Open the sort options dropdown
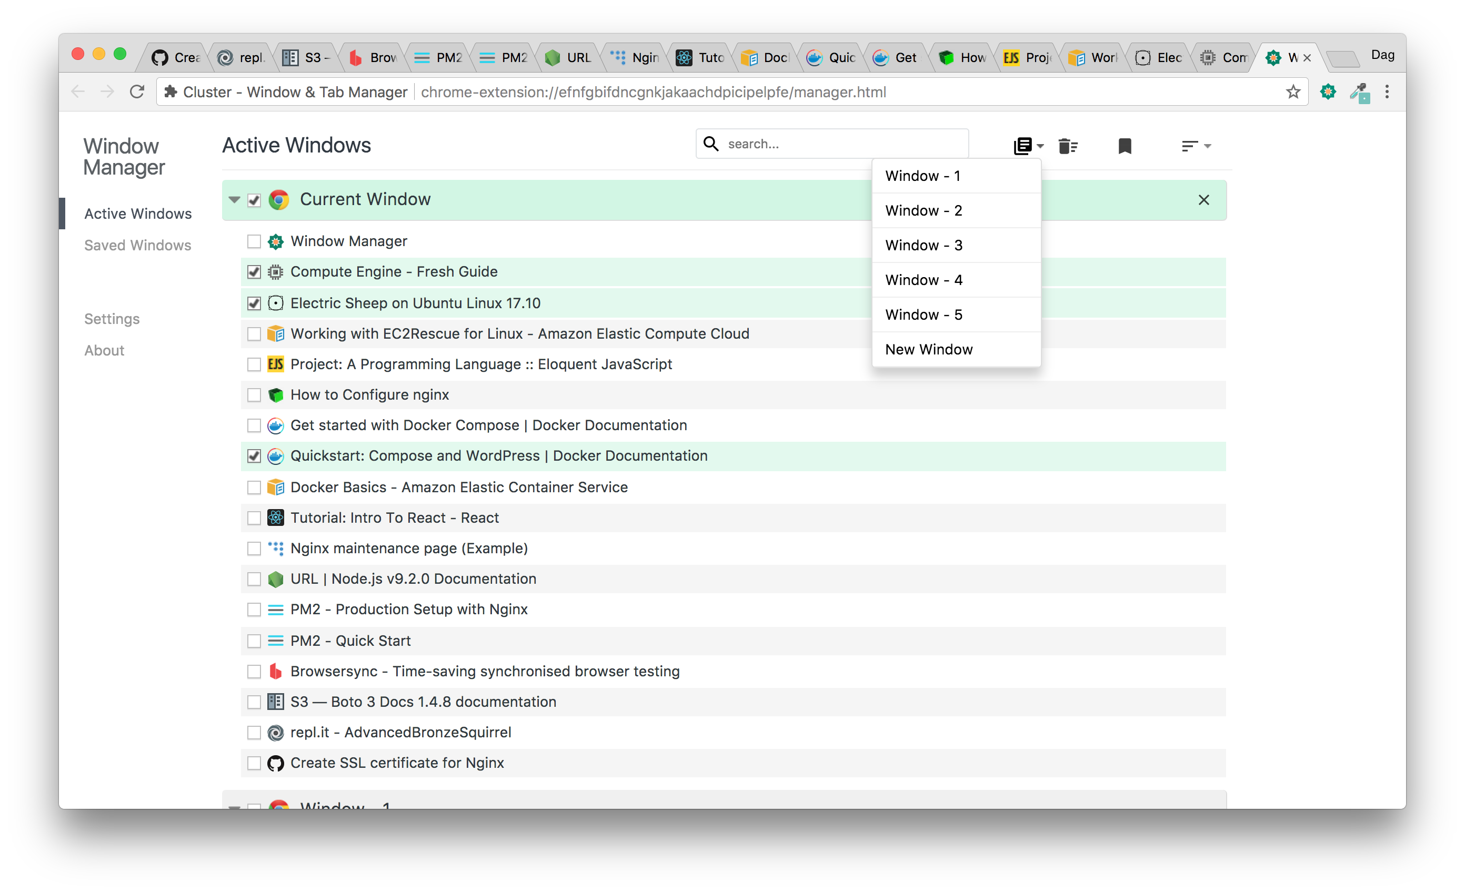This screenshot has height=893, width=1465. (x=1196, y=146)
